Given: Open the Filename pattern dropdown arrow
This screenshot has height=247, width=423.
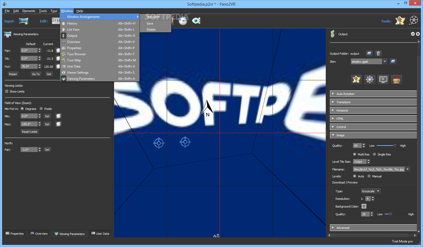Looking at the screenshot, I should (x=408, y=169).
